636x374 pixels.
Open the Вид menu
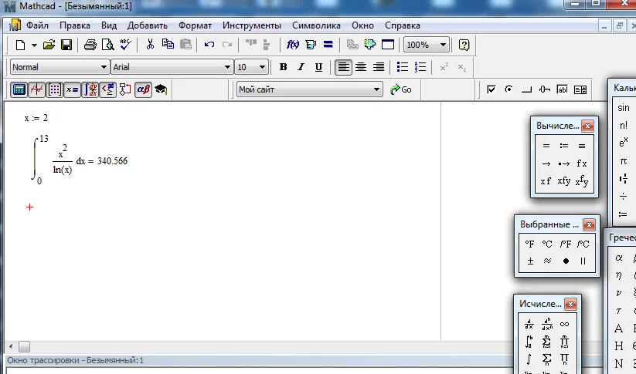click(x=109, y=25)
